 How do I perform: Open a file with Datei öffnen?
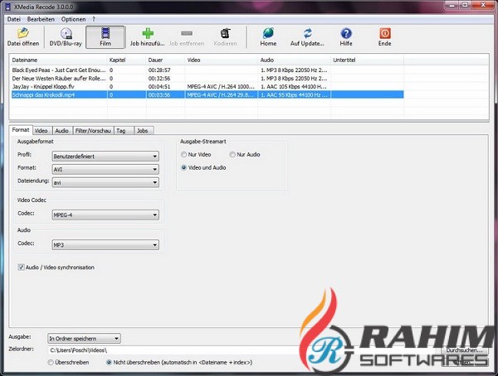point(23,37)
